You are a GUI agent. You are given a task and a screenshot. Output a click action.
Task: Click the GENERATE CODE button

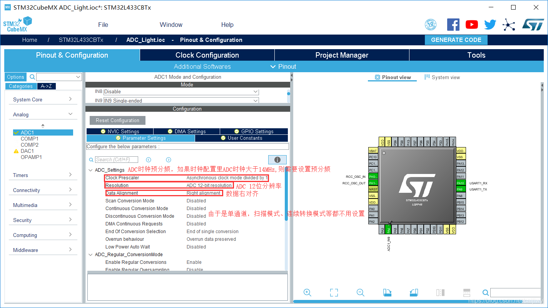[x=456, y=40]
